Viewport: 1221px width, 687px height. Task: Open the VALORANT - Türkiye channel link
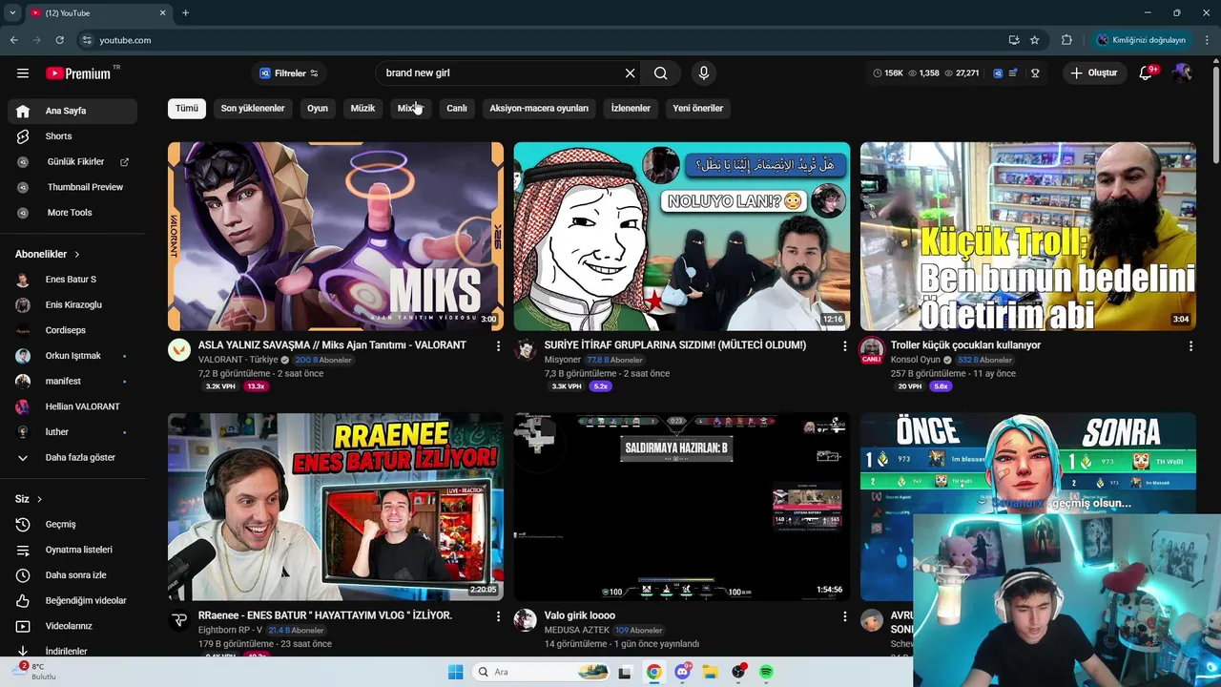tap(238, 360)
